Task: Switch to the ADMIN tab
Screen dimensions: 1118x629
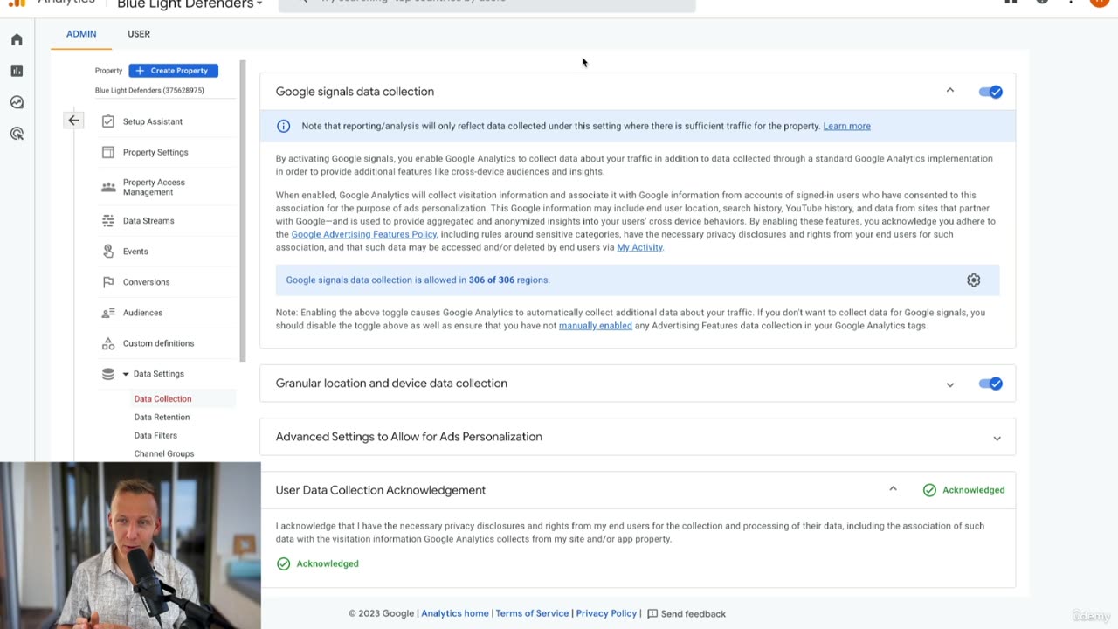Action: click(x=81, y=34)
